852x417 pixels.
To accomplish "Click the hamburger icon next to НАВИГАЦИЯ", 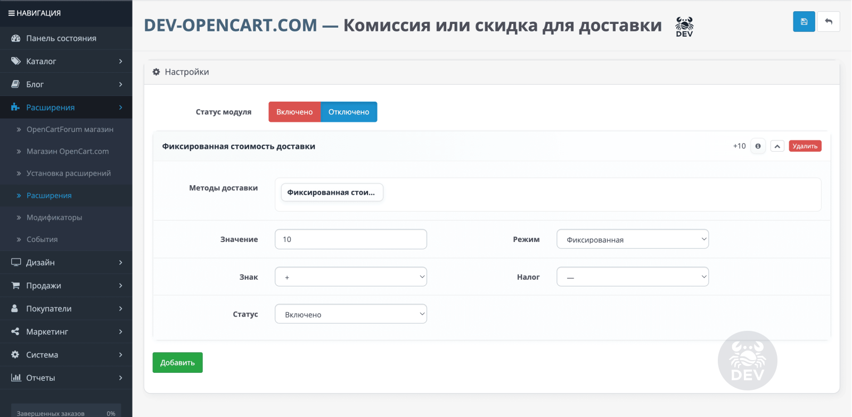I will pos(11,13).
